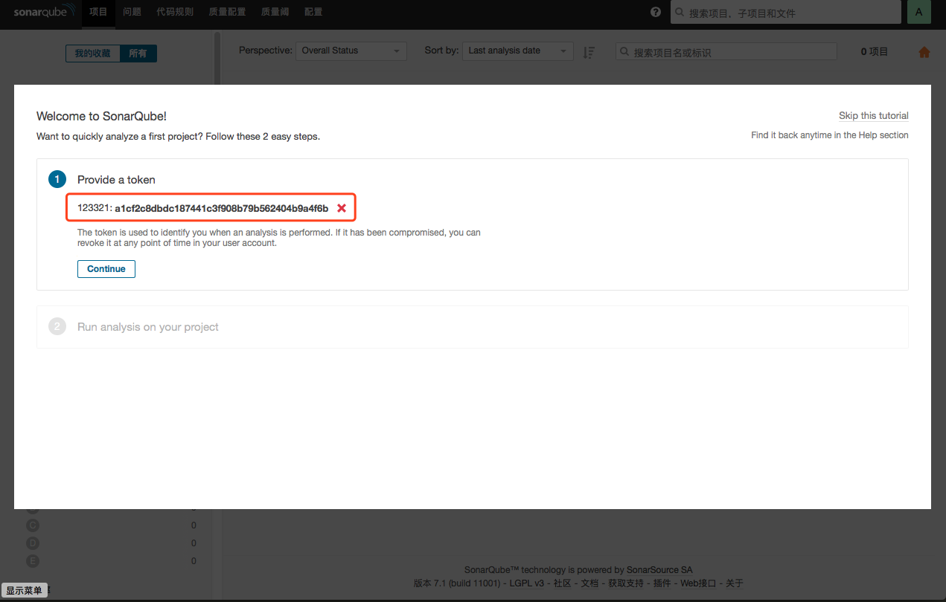Select the 我的收藏 filter toggle
Screen dimensions: 946x602
coord(92,54)
